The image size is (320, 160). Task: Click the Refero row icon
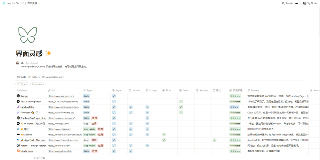coord(18,146)
